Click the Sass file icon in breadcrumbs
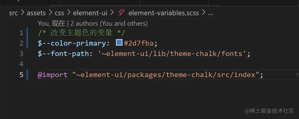Screen dimensions: 299x119 121,13
